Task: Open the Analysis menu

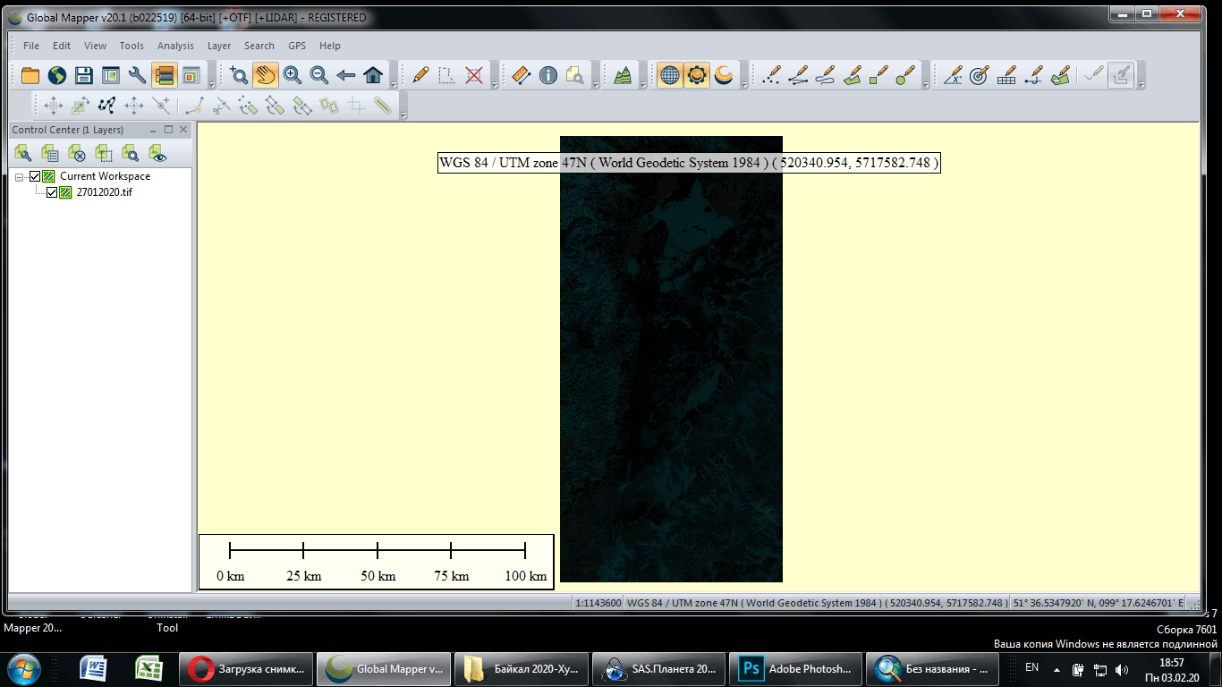Action: click(x=175, y=46)
